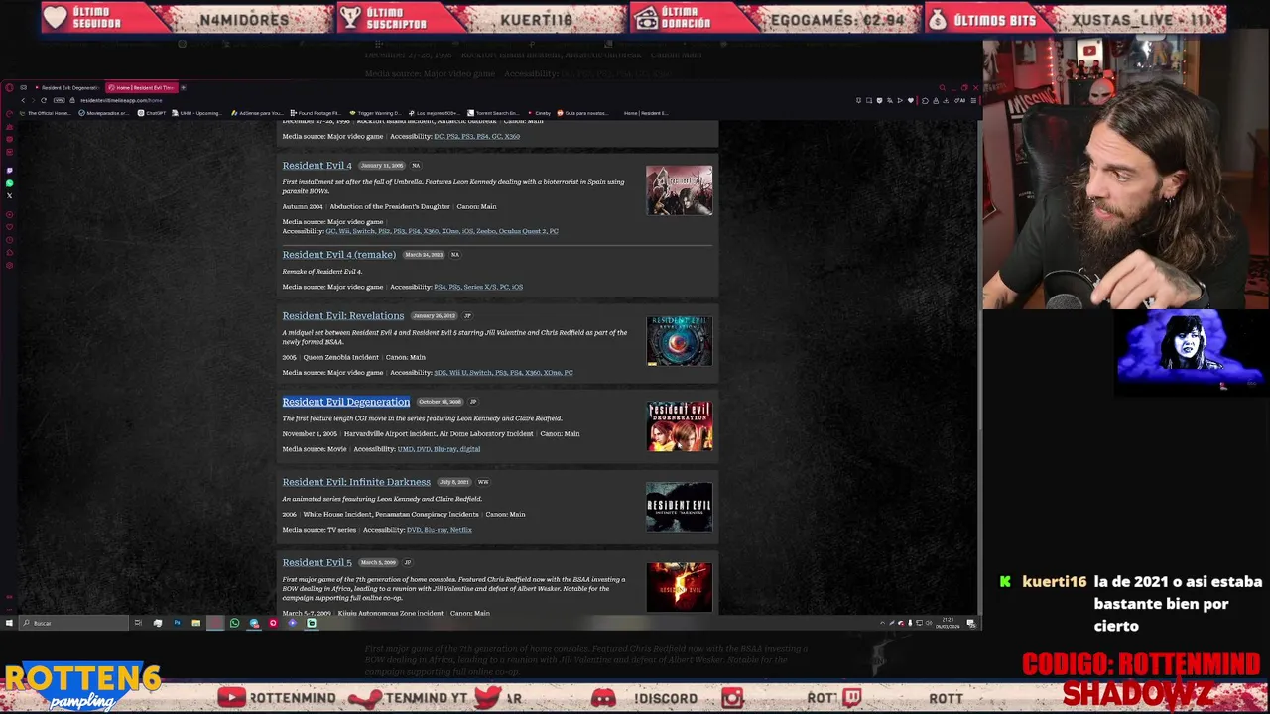Open the Resident Evil 4 (remake) link
The image size is (1270, 714).
click(338, 254)
